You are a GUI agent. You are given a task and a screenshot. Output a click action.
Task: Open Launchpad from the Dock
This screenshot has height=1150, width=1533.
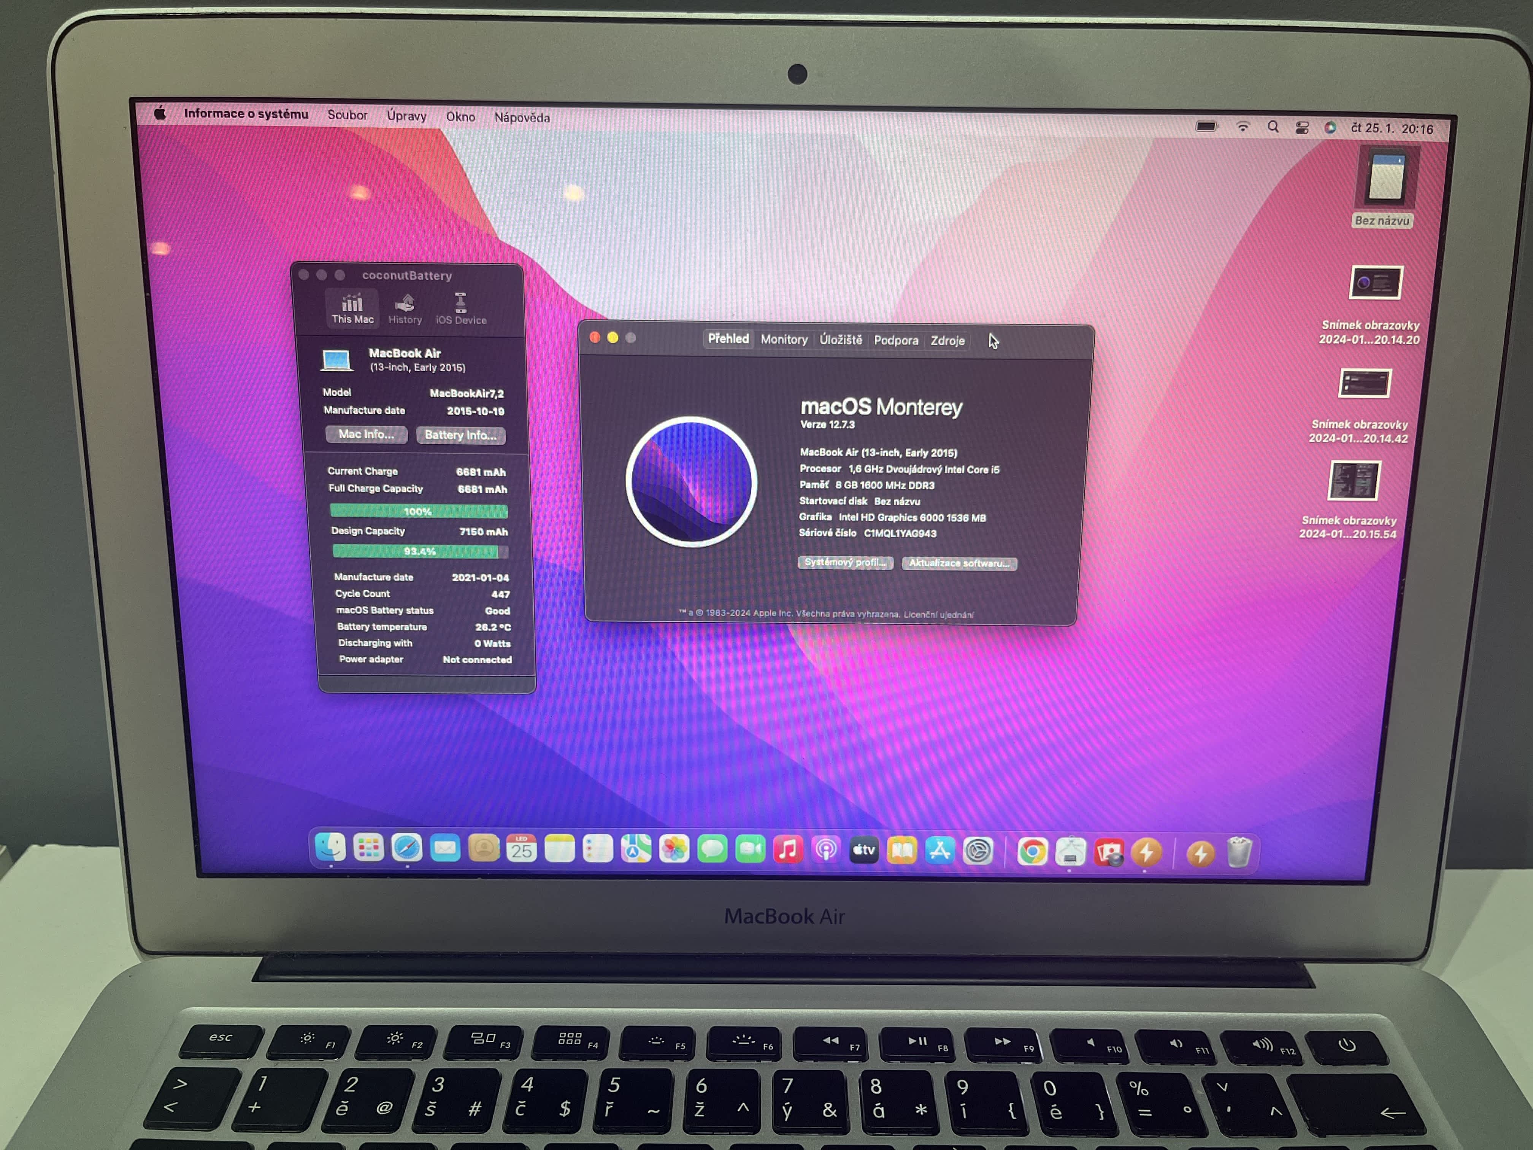click(368, 848)
